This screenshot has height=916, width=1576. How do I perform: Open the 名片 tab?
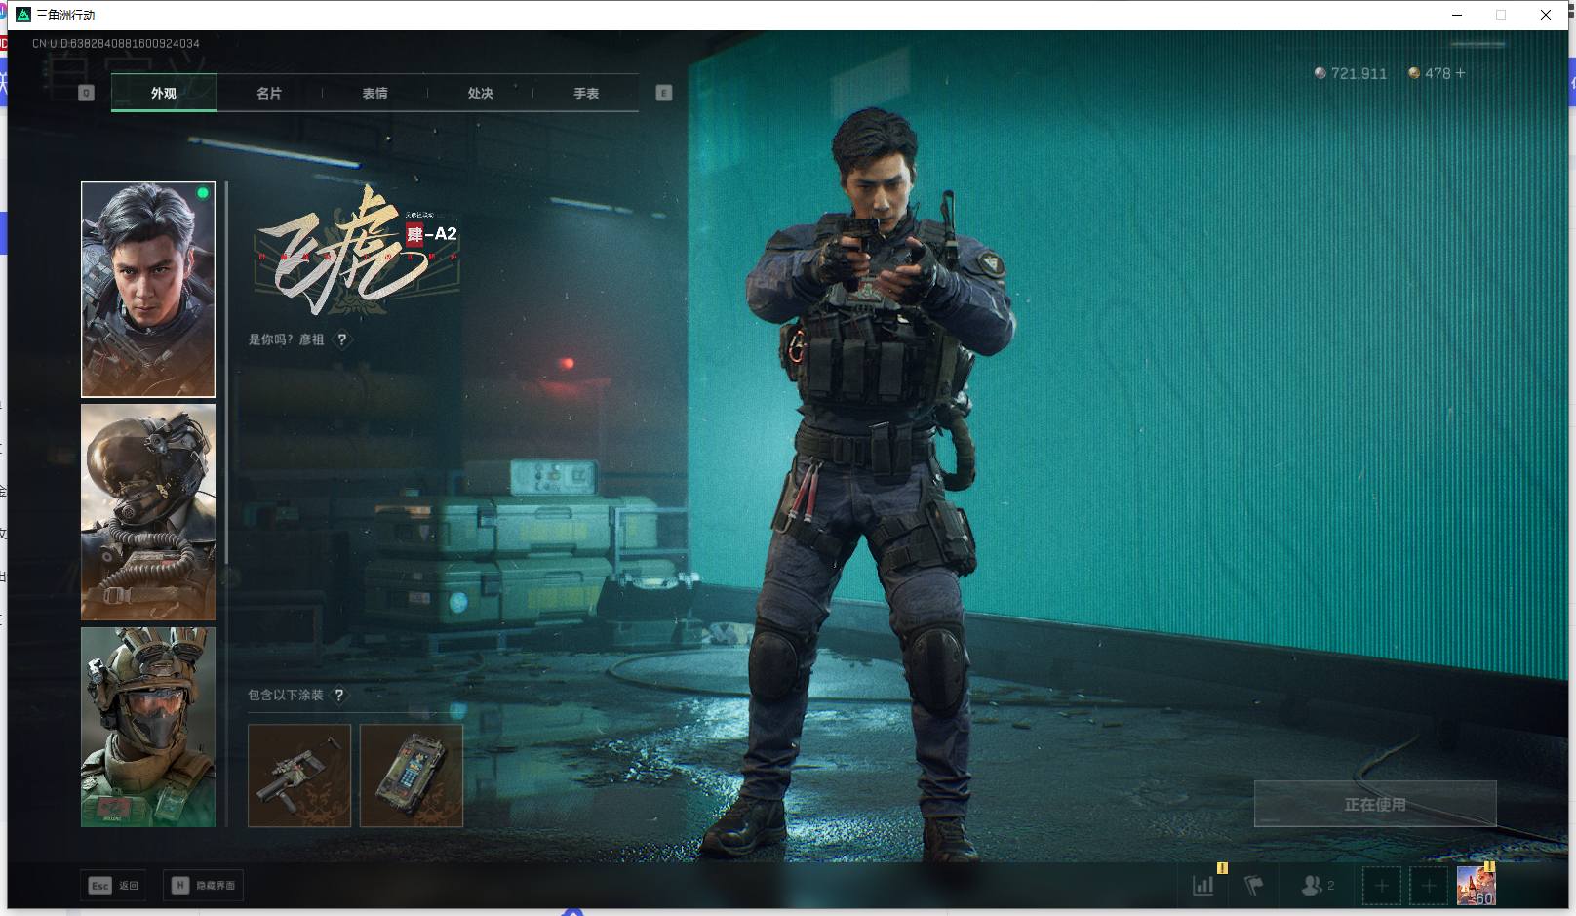pyautogui.click(x=269, y=93)
